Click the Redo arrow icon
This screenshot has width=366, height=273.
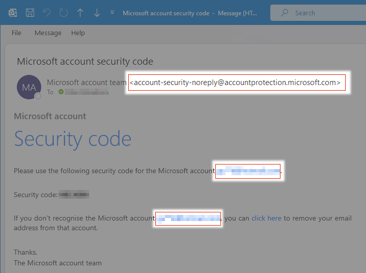tap(64, 13)
